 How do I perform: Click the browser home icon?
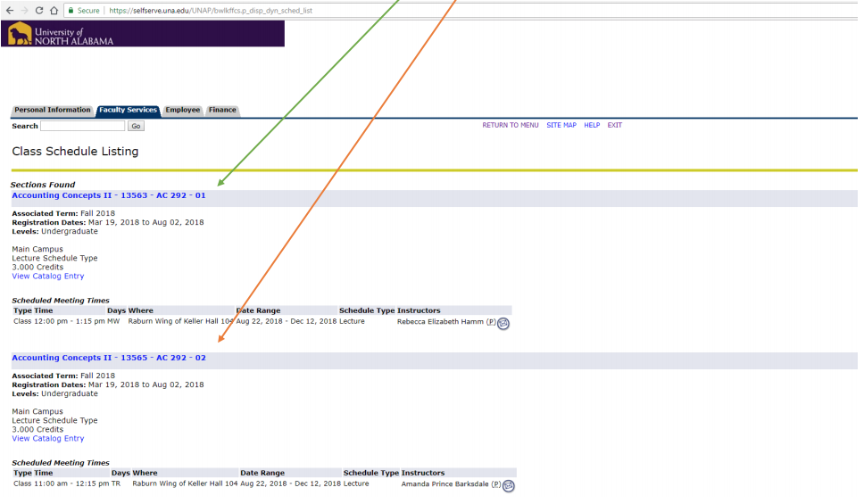pos(54,10)
